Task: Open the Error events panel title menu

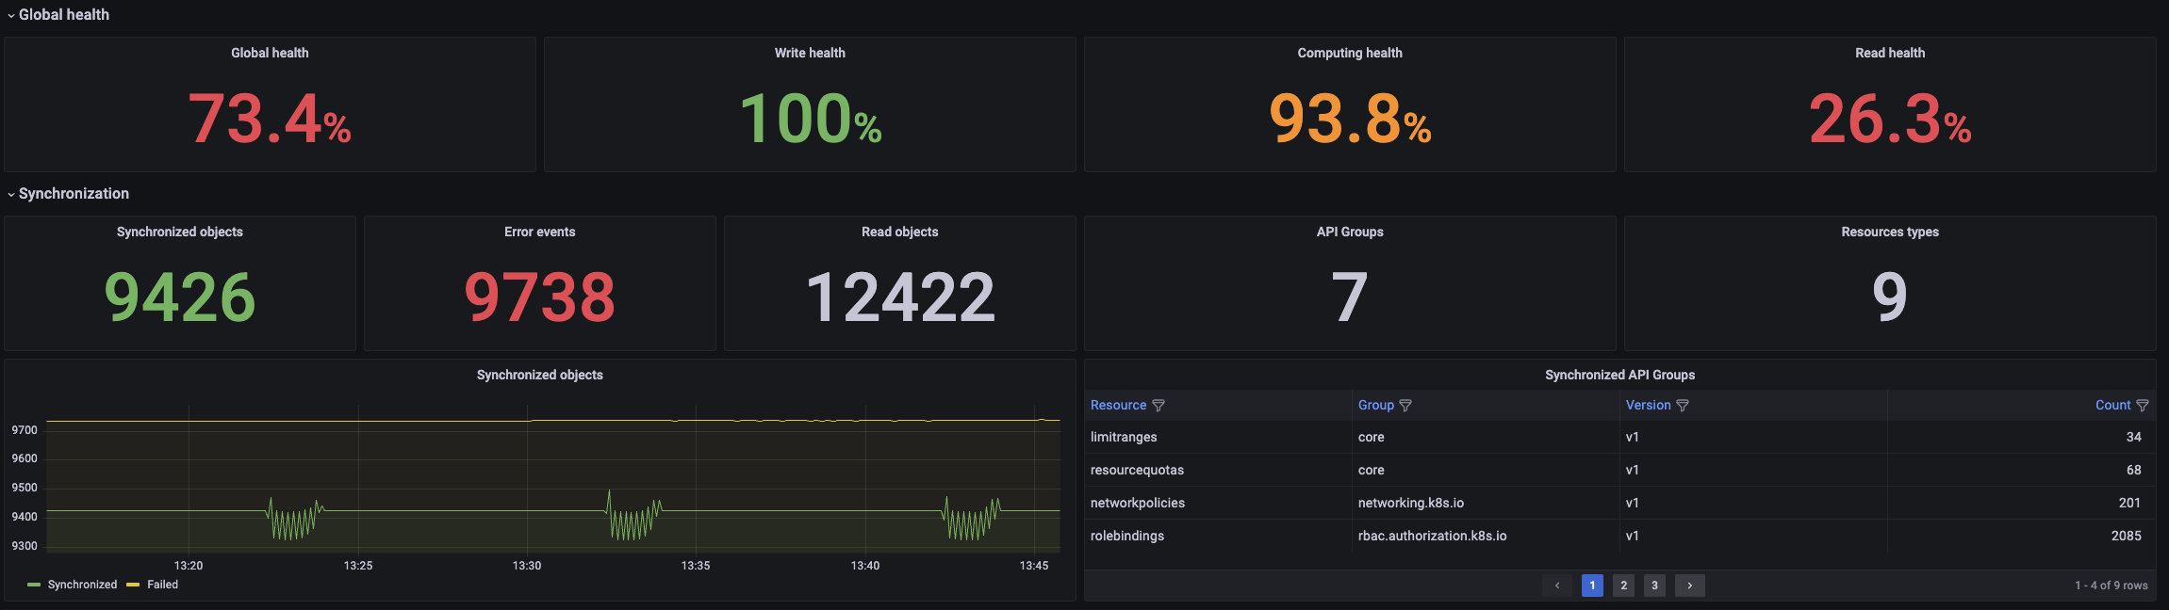Action: 539,233
